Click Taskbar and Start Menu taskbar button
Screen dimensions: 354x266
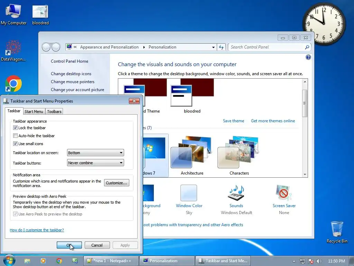223,261
